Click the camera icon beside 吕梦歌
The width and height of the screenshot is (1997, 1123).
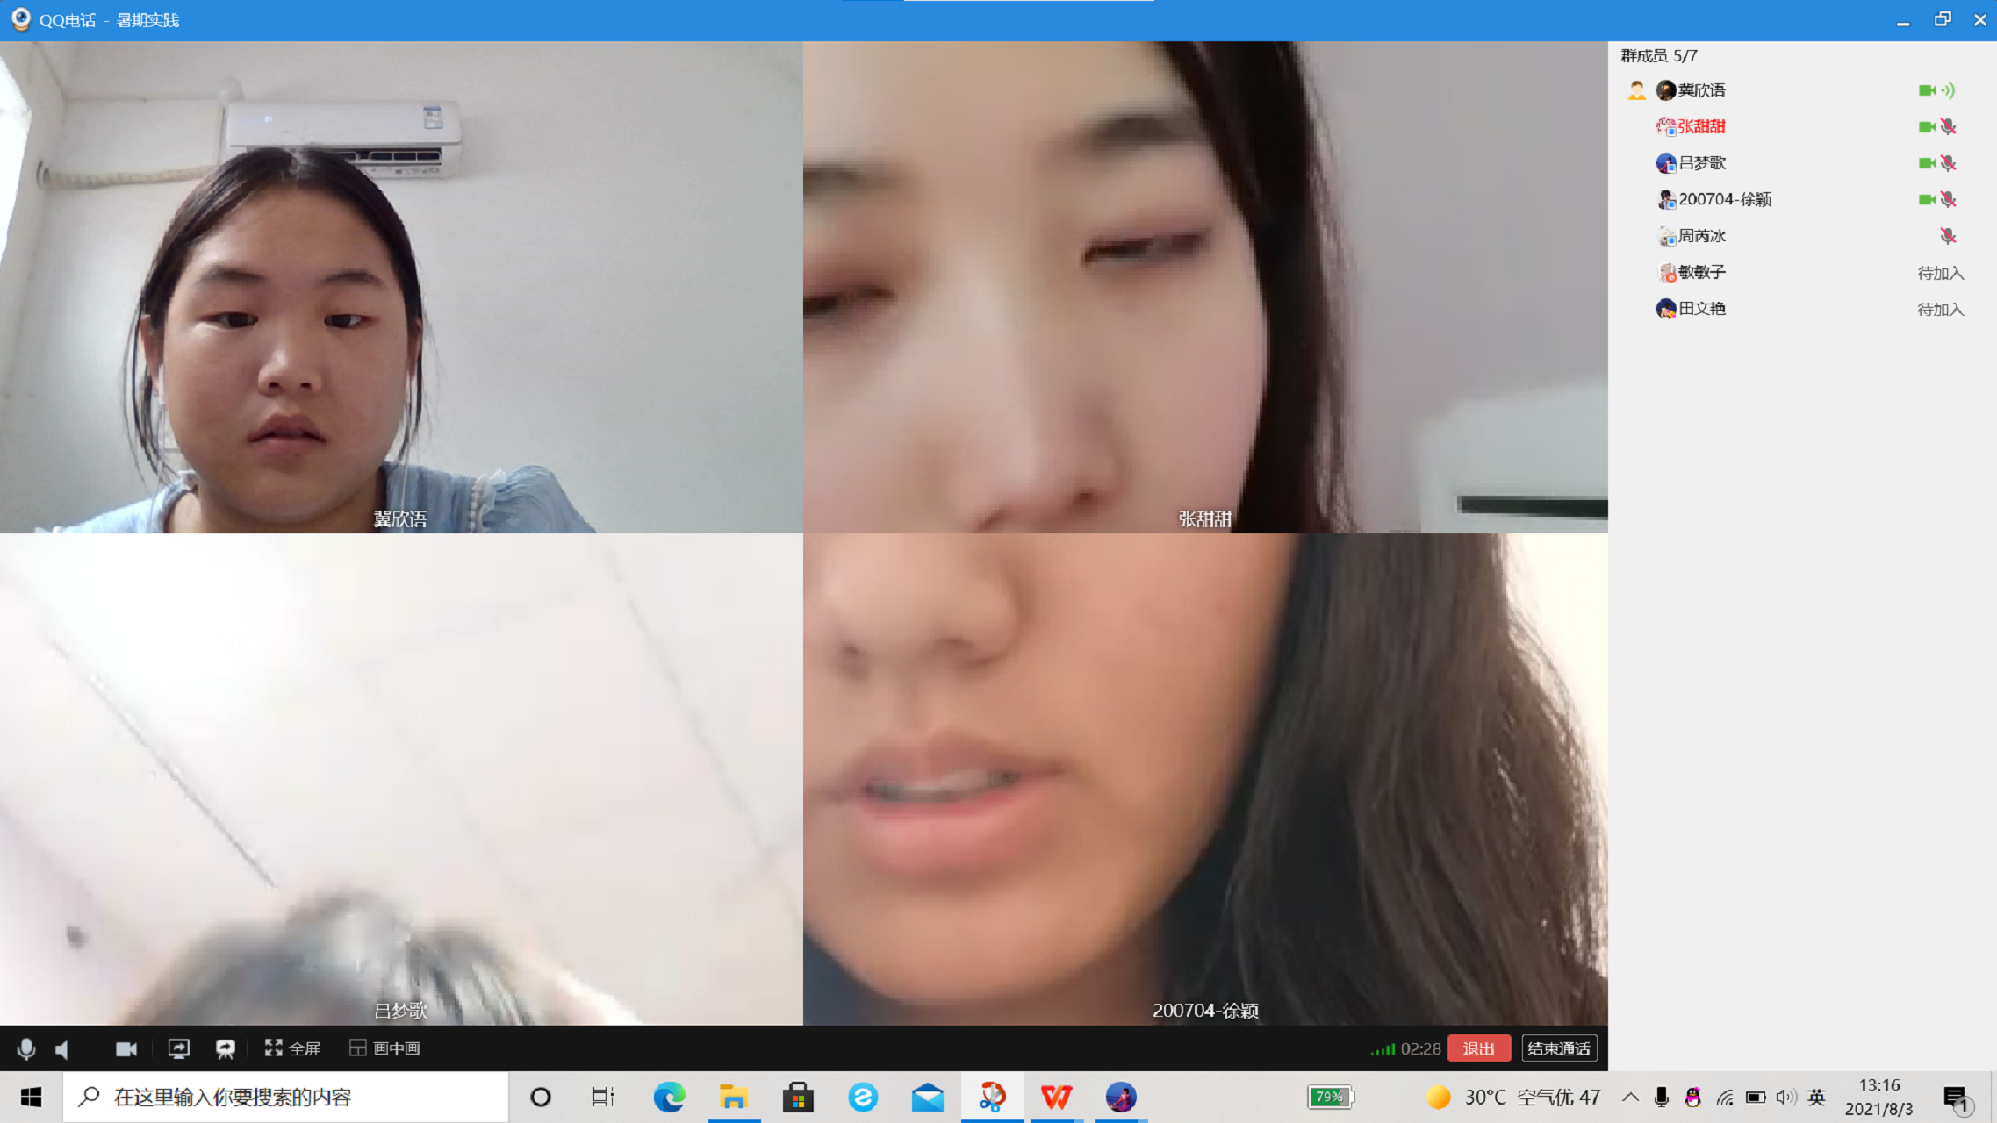tap(1927, 163)
